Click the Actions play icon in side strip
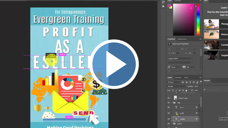This screenshot has height=128, width=228. [x=163, y=6]
